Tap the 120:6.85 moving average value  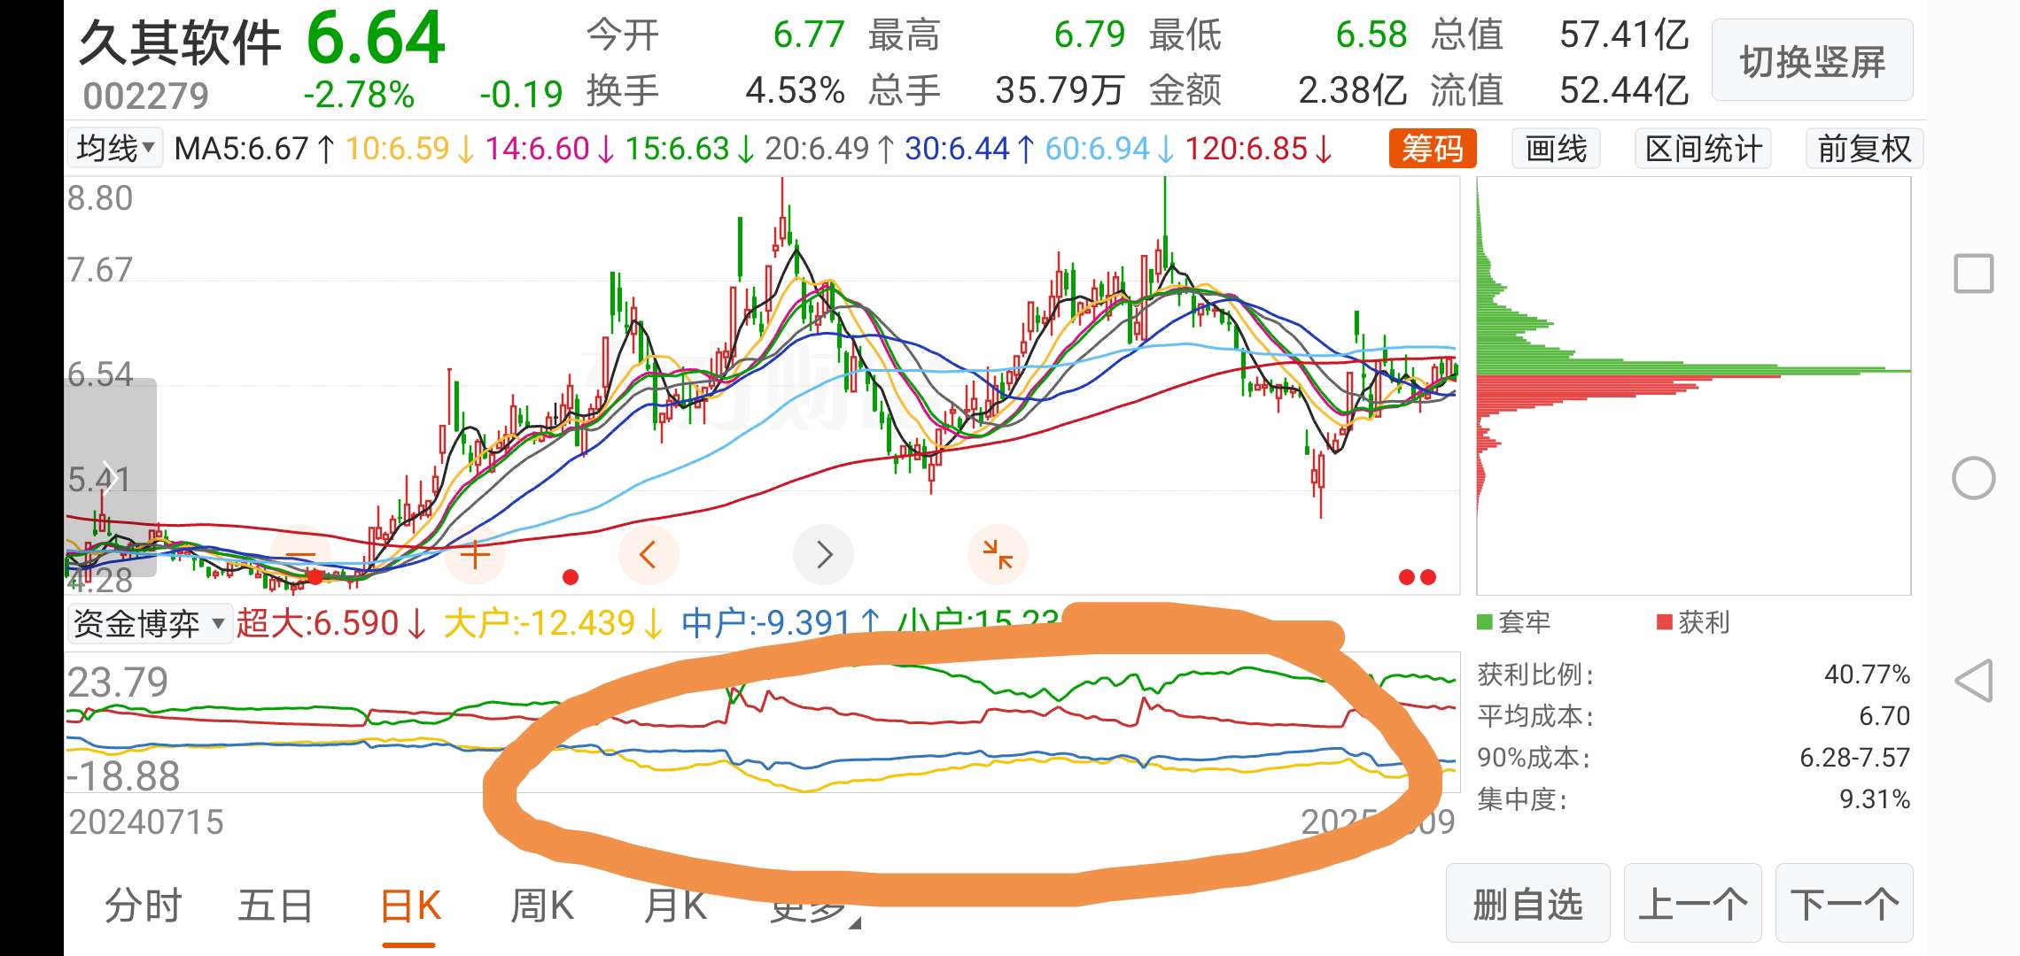coord(1258,148)
